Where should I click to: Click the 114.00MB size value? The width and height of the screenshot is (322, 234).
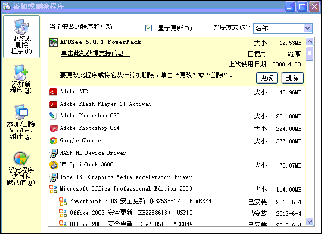pyautogui.click(x=288, y=190)
